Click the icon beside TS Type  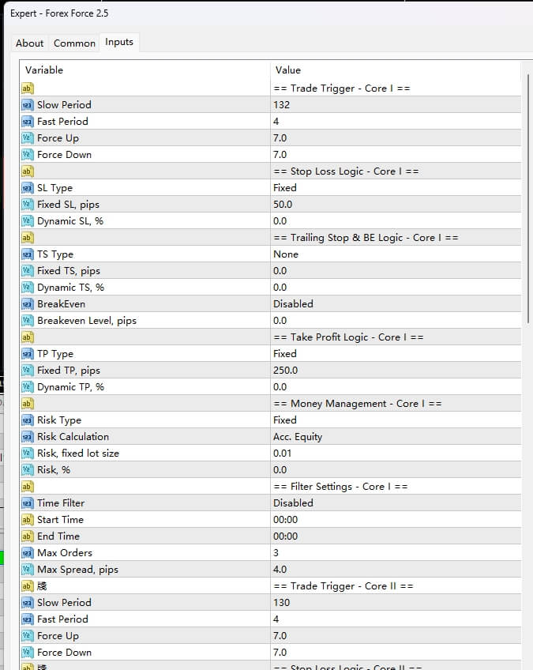[x=27, y=254]
